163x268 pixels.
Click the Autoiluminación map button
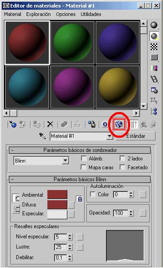[x=143, y=194]
